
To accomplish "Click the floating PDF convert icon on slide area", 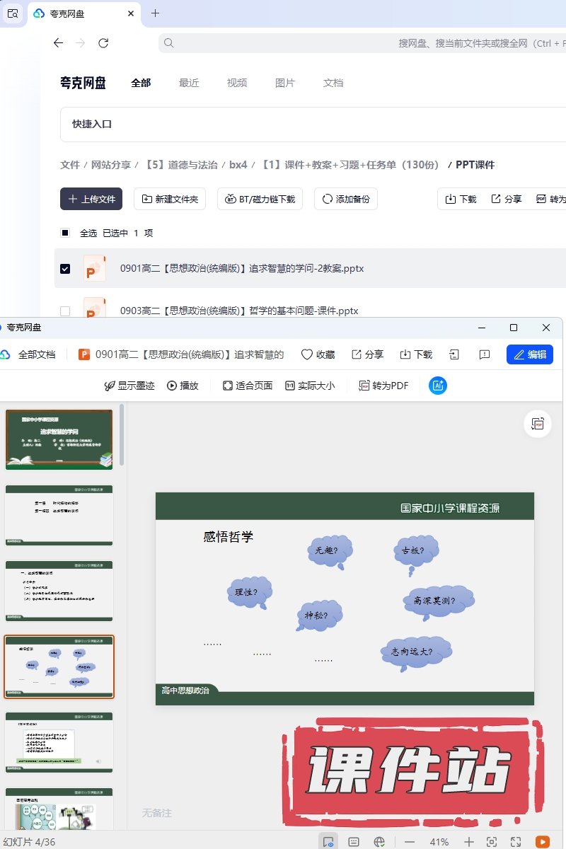I will pyautogui.click(x=538, y=424).
